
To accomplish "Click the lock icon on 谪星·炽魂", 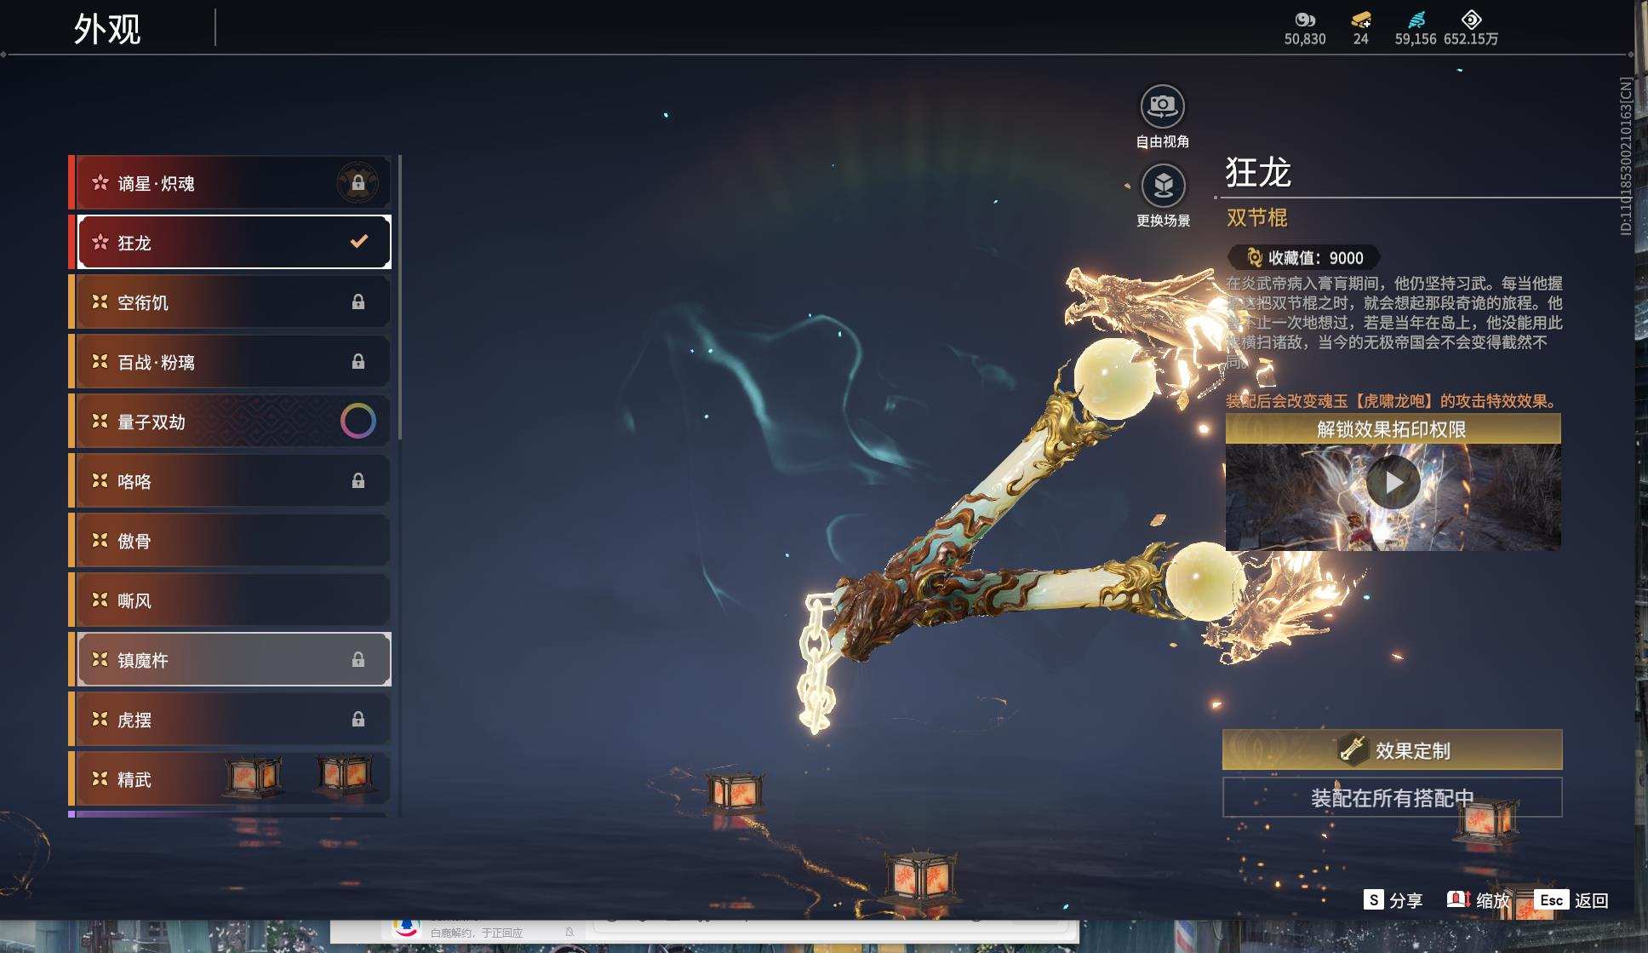I will coord(358,183).
